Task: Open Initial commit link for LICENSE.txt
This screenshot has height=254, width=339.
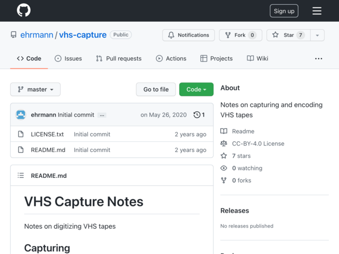Action: tap(92, 134)
